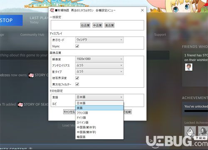Select フランス語 French in the language list
Image resolution: width=208 pixels, height=150 pixels.
pos(99,113)
